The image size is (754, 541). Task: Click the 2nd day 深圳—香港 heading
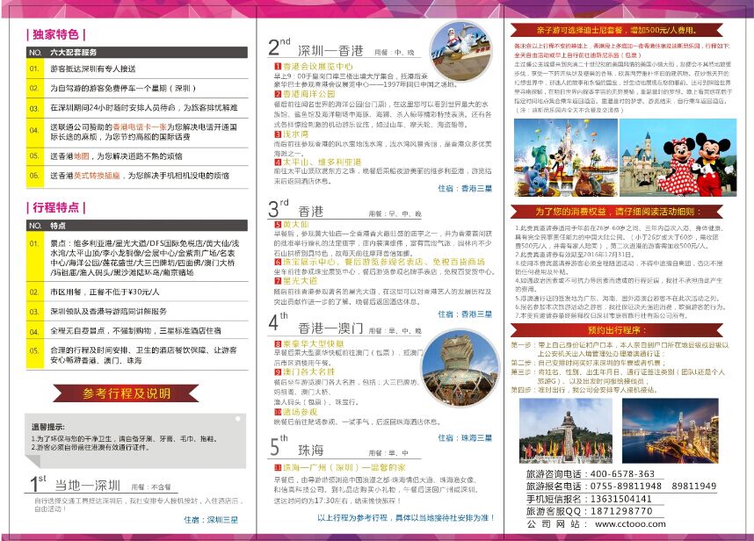(x=314, y=47)
